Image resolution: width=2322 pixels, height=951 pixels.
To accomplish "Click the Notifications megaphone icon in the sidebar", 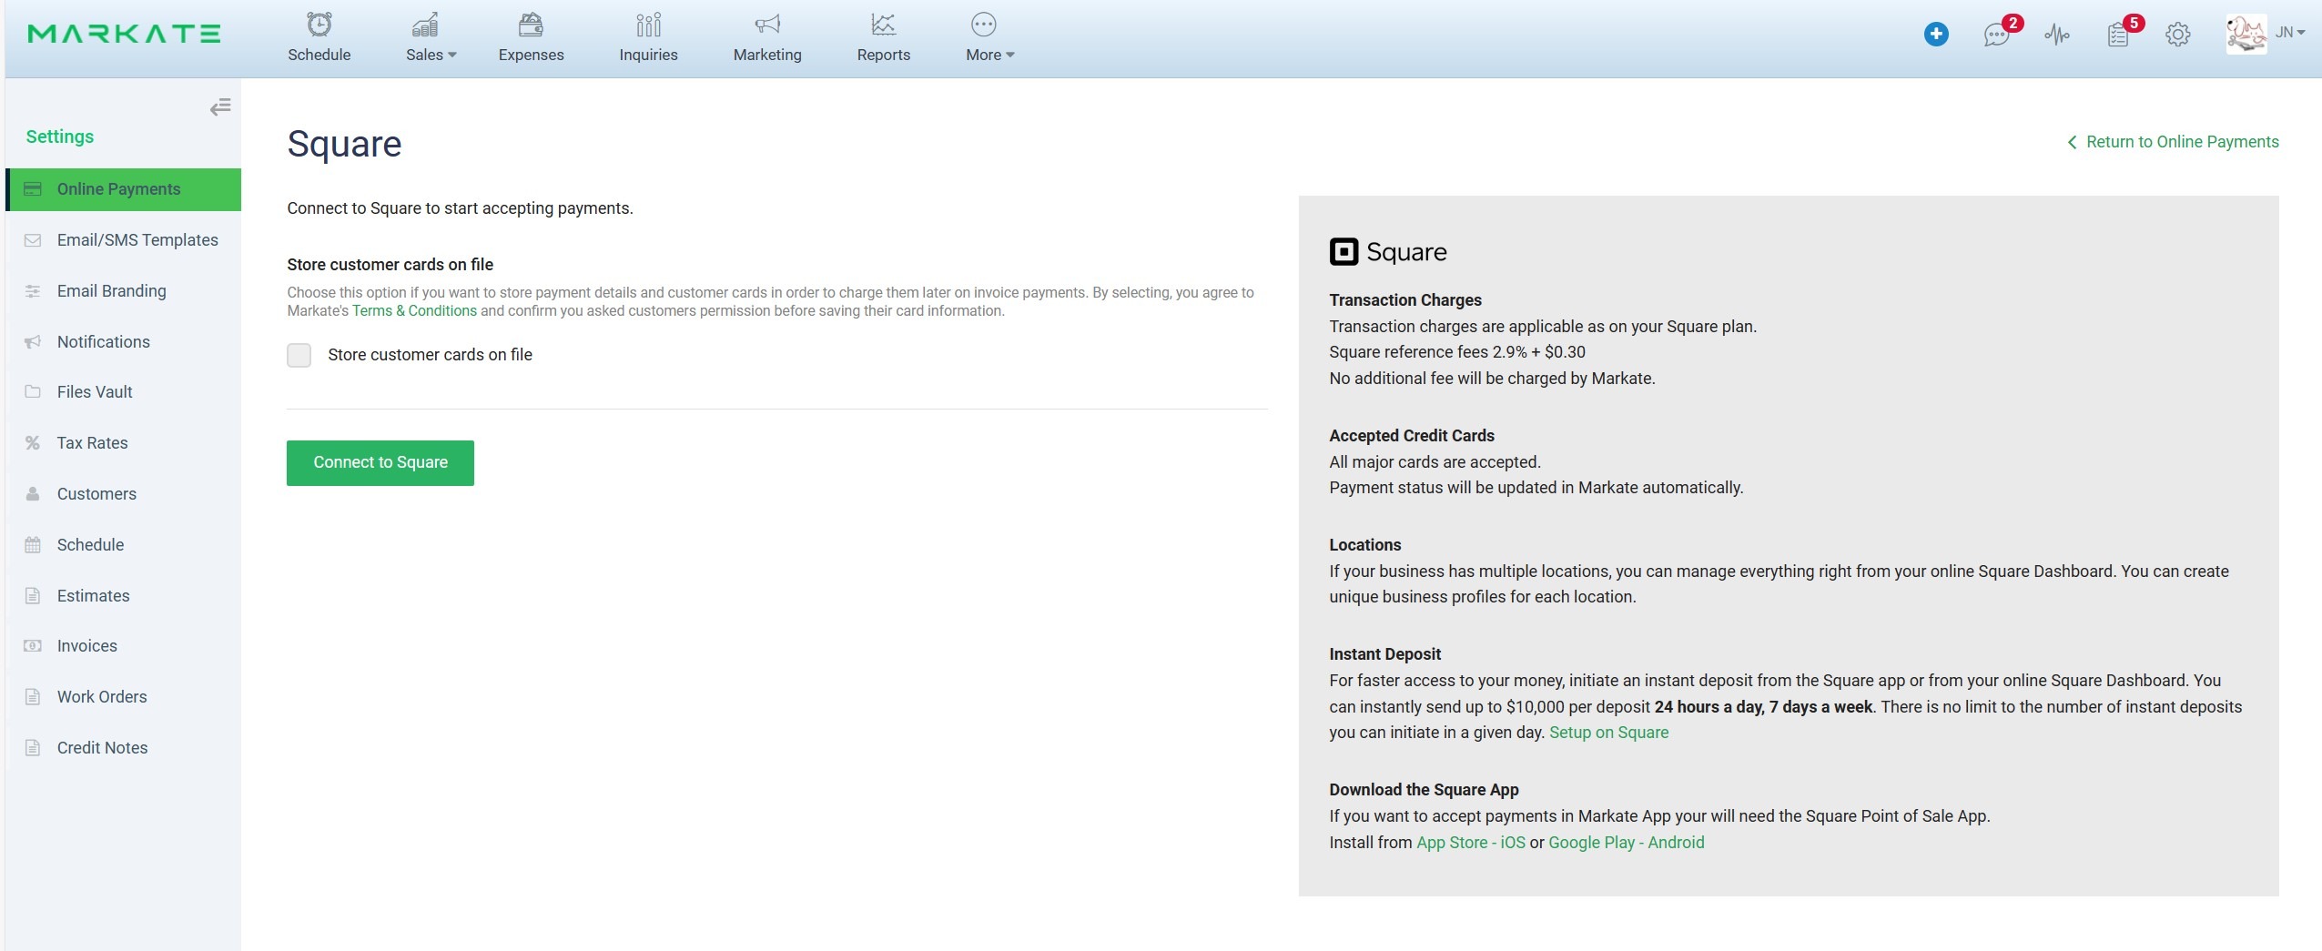I will click(33, 342).
